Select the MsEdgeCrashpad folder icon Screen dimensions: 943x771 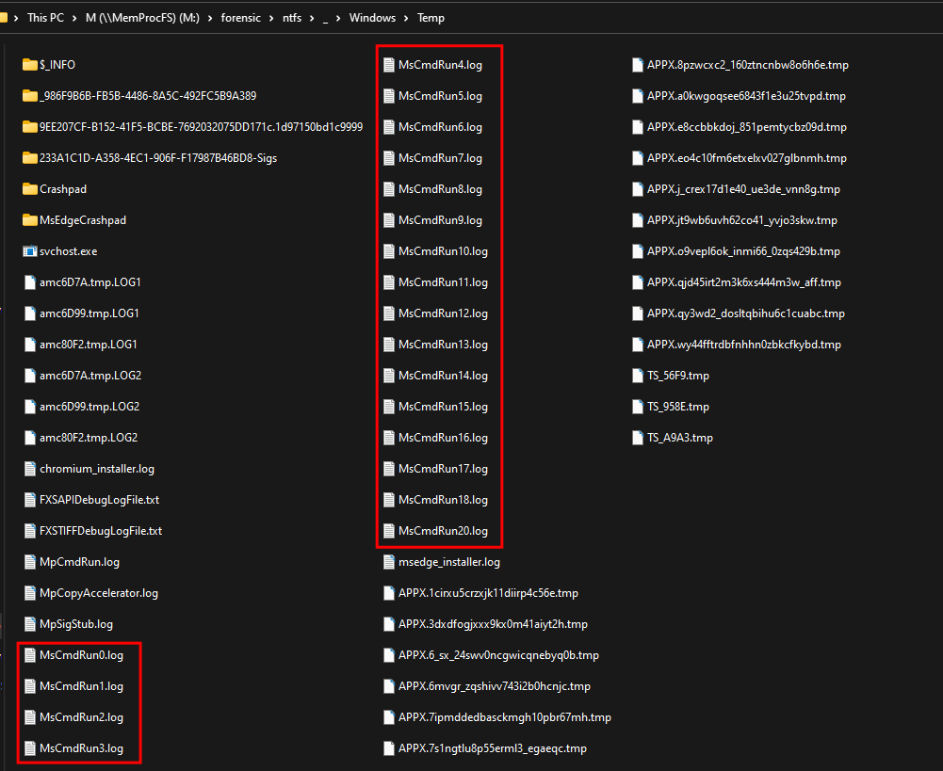click(29, 220)
